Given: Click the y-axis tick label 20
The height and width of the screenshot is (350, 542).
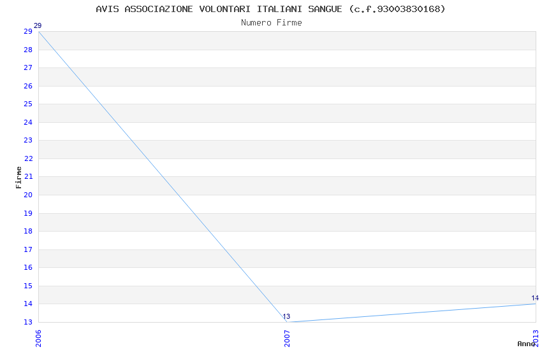Looking at the screenshot, I should coord(28,195).
